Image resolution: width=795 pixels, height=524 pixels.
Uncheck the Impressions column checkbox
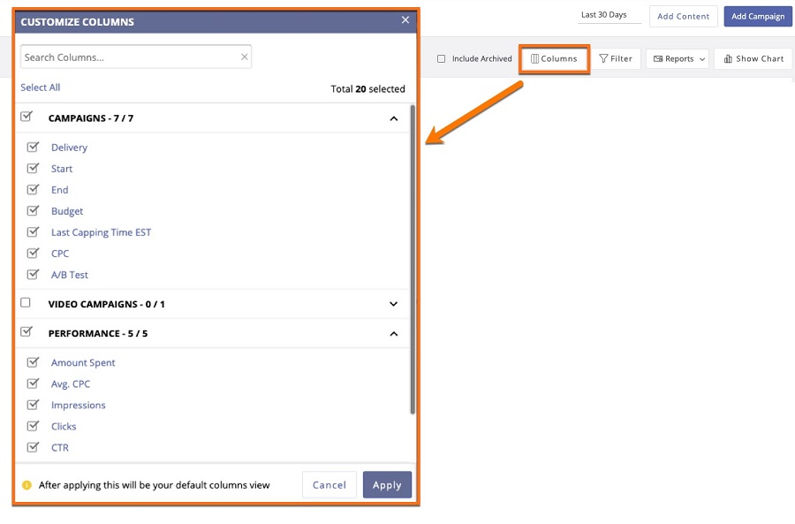[x=34, y=405]
